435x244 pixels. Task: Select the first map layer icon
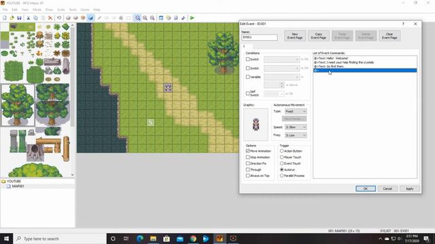[68, 18]
